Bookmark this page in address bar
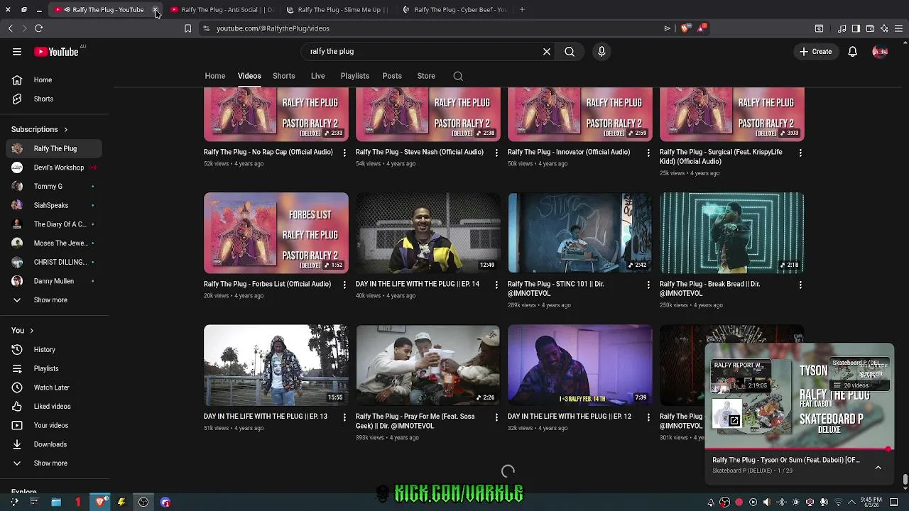Screen dimensions: 909x511 [x=187, y=28]
